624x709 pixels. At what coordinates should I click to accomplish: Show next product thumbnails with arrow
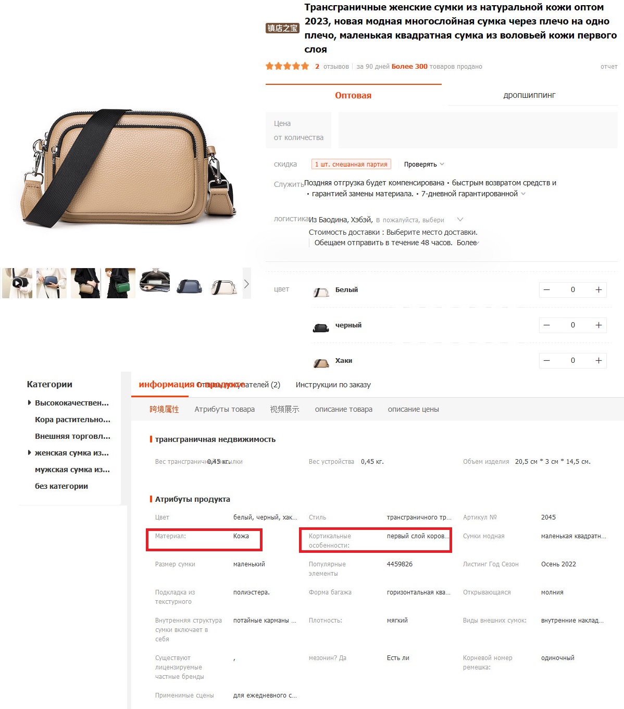coord(247,284)
